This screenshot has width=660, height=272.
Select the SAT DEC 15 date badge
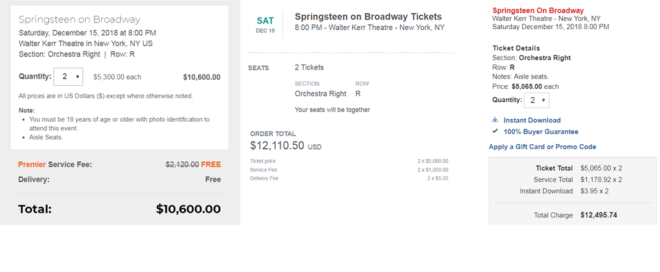click(265, 24)
